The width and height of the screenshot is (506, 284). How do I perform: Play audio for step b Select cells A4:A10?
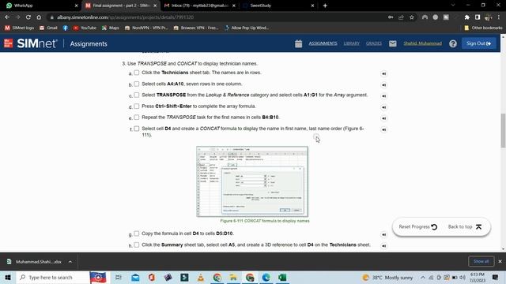pyautogui.click(x=383, y=85)
